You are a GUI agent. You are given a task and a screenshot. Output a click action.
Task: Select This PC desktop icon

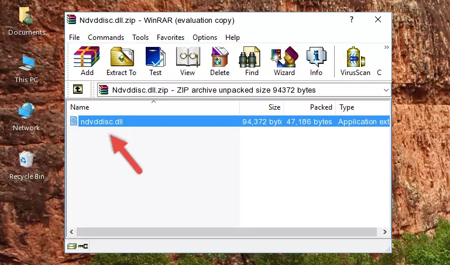point(26,69)
